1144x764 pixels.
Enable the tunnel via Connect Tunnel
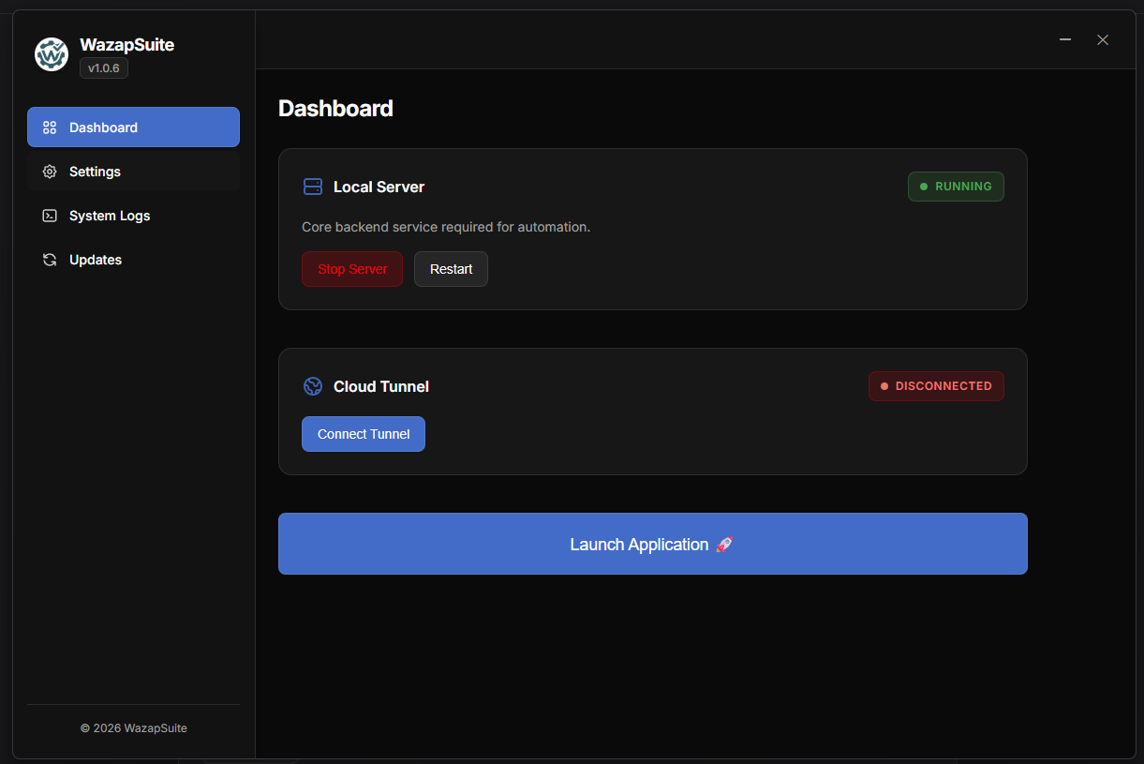tap(364, 433)
